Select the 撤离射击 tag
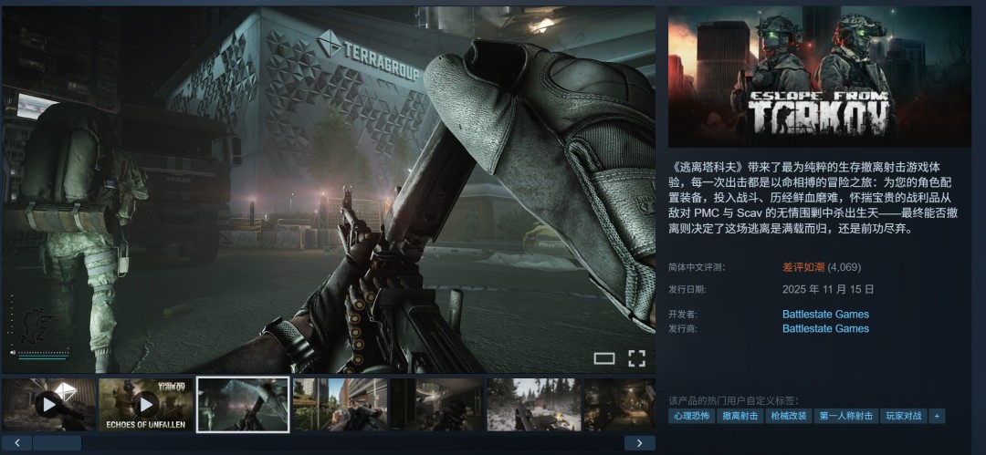 [x=739, y=416]
